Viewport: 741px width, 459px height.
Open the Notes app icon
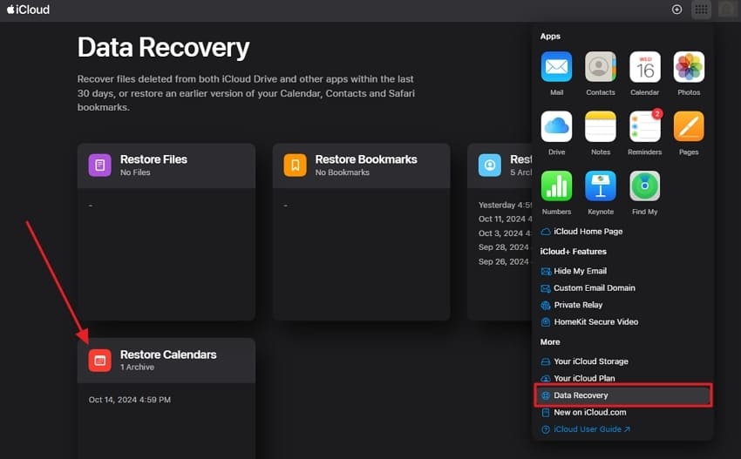click(x=600, y=126)
